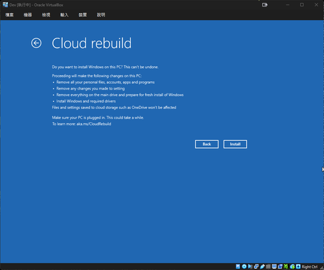Screen dimensions: 324x270
Task: Click 'Do you want to install Windows' line
Action: click(105, 67)
